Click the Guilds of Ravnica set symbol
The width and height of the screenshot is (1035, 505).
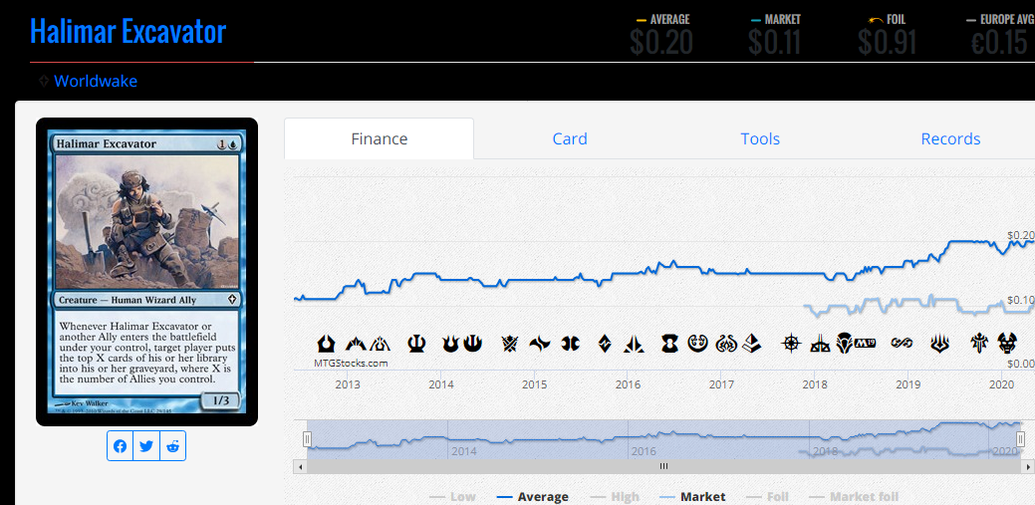click(x=902, y=344)
